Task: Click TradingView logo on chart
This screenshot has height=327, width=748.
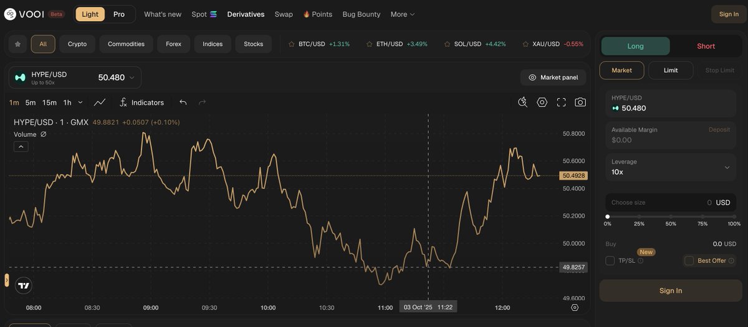Action: pos(24,286)
